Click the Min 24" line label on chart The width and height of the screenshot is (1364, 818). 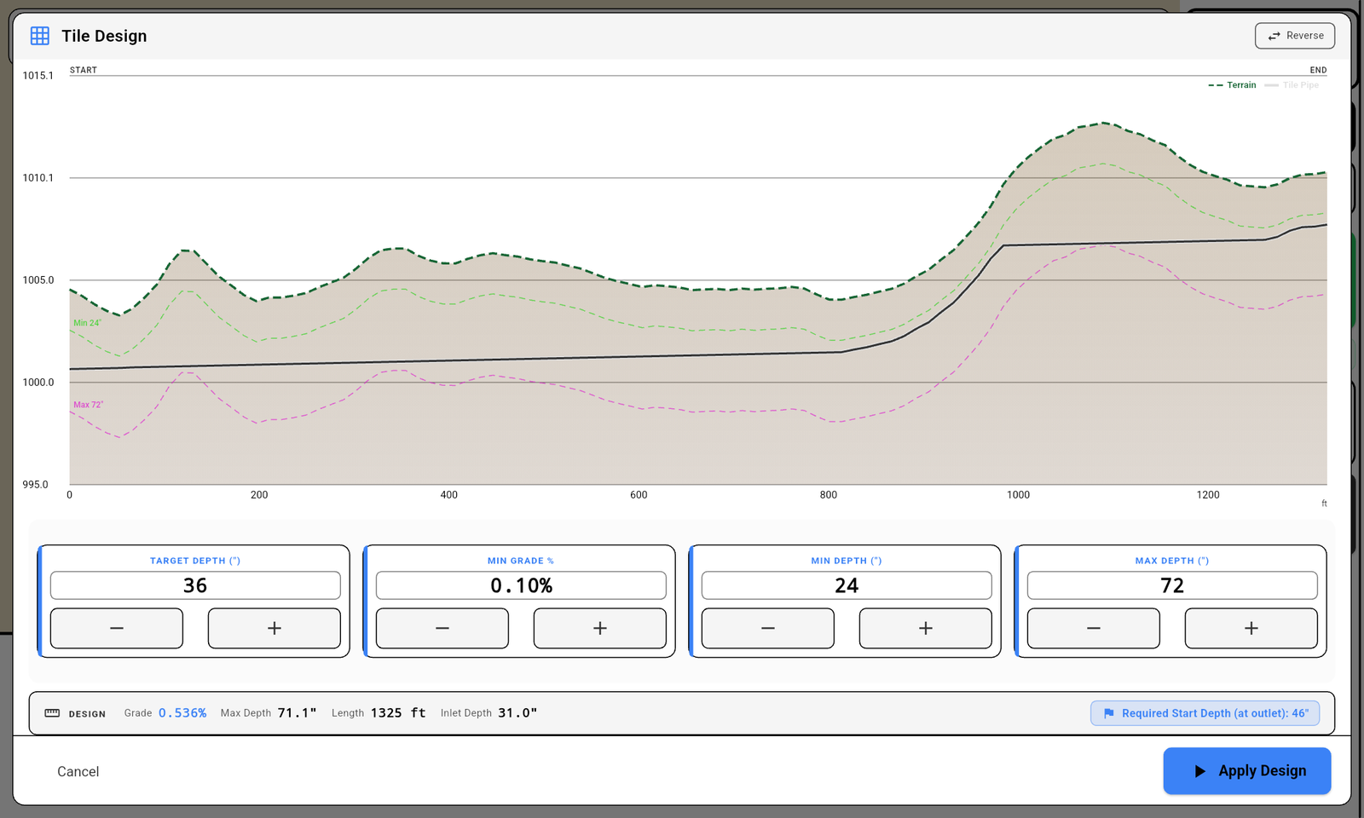click(87, 323)
